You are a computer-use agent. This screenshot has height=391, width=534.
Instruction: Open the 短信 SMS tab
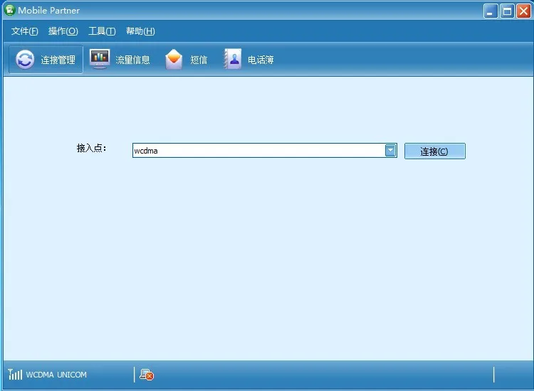[186, 60]
